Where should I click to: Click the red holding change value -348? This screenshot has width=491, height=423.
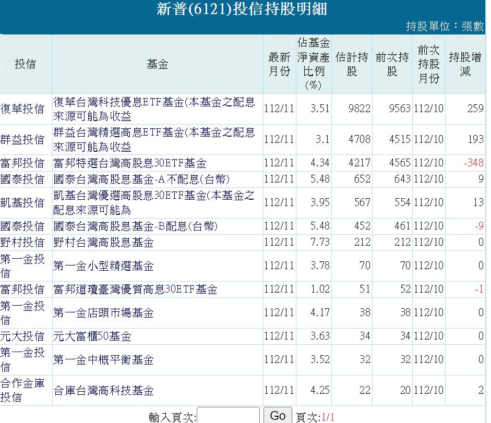474,163
